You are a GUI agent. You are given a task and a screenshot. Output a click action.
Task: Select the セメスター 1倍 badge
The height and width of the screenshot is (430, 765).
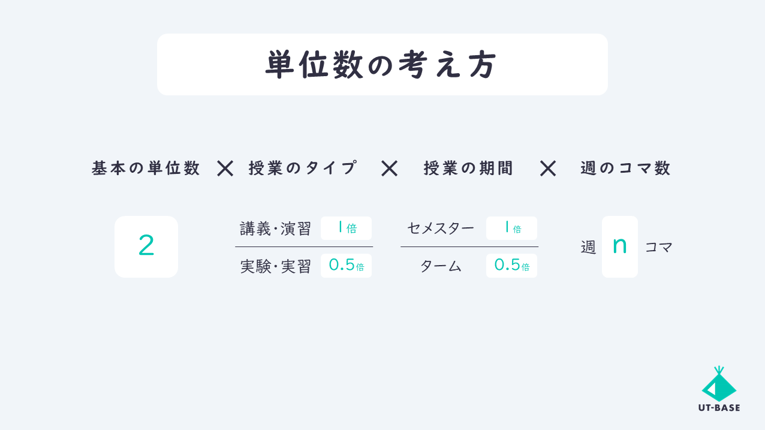(x=511, y=228)
